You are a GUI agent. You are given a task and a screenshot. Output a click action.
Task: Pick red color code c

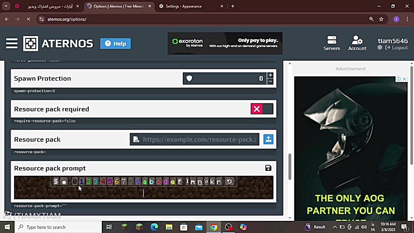click(x=159, y=182)
